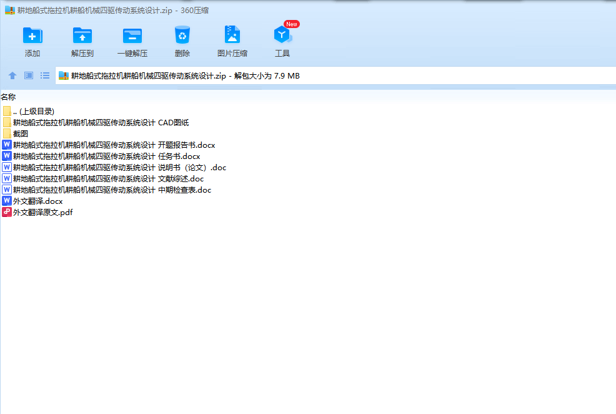Click the 360压缩 app icon in title bar
The image size is (616, 414).
coord(10,10)
